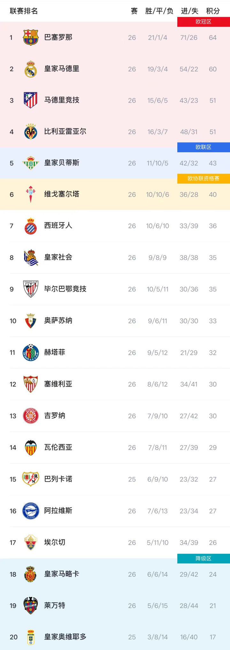The width and height of the screenshot is (230, 650).
Task: Select the Villarreal yellow crest
Action: coord(31,132)
